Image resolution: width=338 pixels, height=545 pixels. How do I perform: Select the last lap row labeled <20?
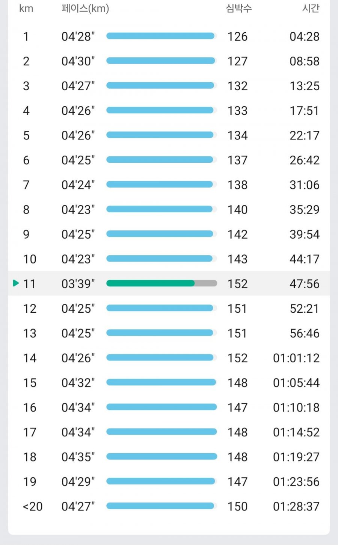(169, 506)
